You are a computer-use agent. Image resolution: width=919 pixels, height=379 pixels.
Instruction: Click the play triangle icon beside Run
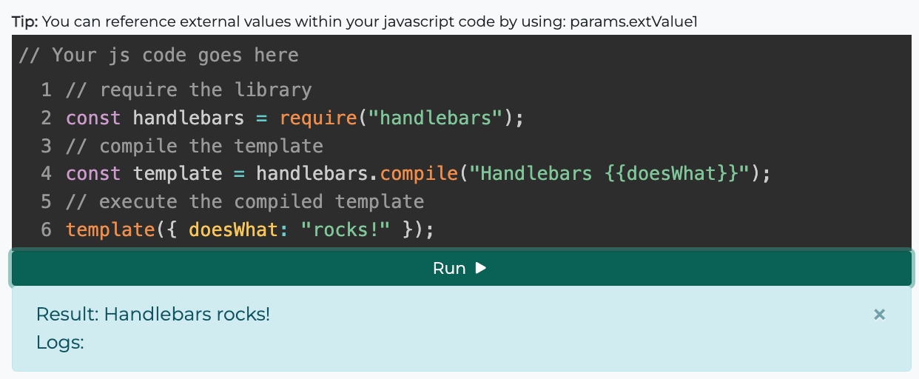(x=481, y=268)
